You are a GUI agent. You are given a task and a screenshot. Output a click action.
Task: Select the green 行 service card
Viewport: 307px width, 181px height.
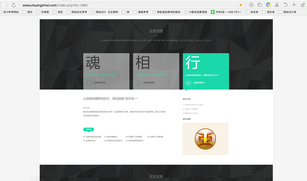206,71
